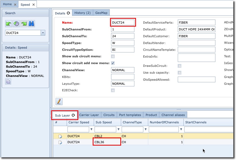The image size is (236, 160).
Task: Click the Name input field
Action: [x=123, y=23]
